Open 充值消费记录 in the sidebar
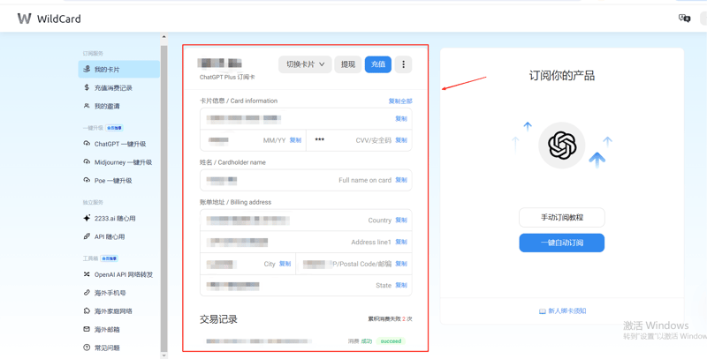707x359 pixels. [113, 87]
